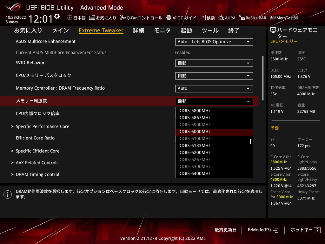The image size is (325, 244).
Task: Select DDR5-6400MHz option
Action: point(214,174)
